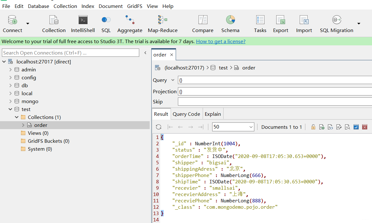Toggle the read-only lock icon

click(313, 127)
